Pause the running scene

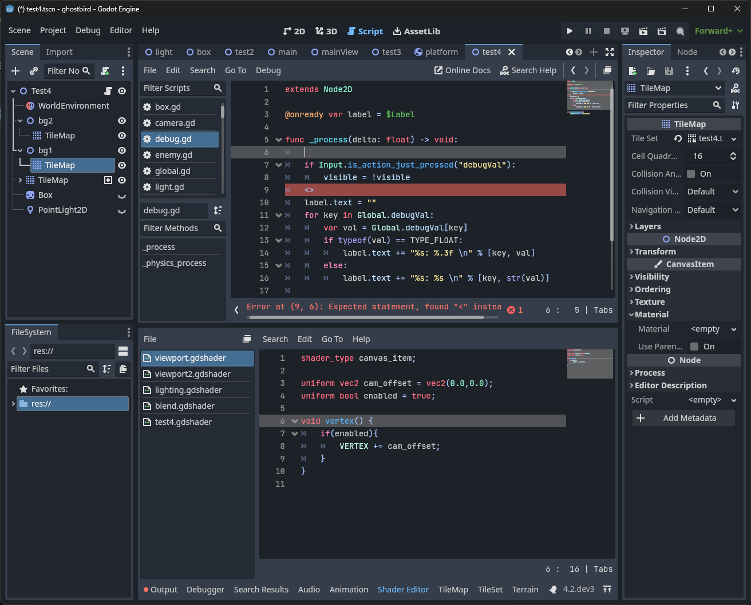click(588, 31)
